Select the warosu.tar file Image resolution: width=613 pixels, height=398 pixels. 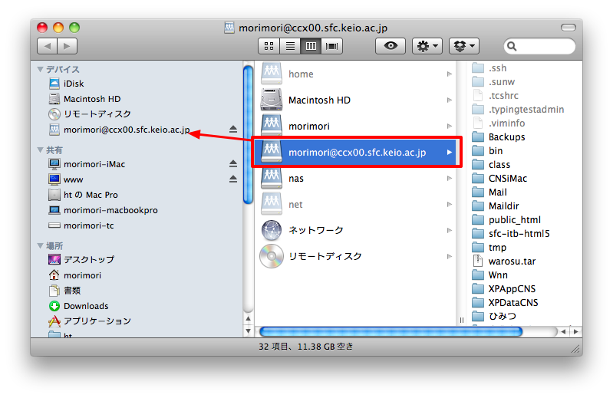[x=512, y=261]
